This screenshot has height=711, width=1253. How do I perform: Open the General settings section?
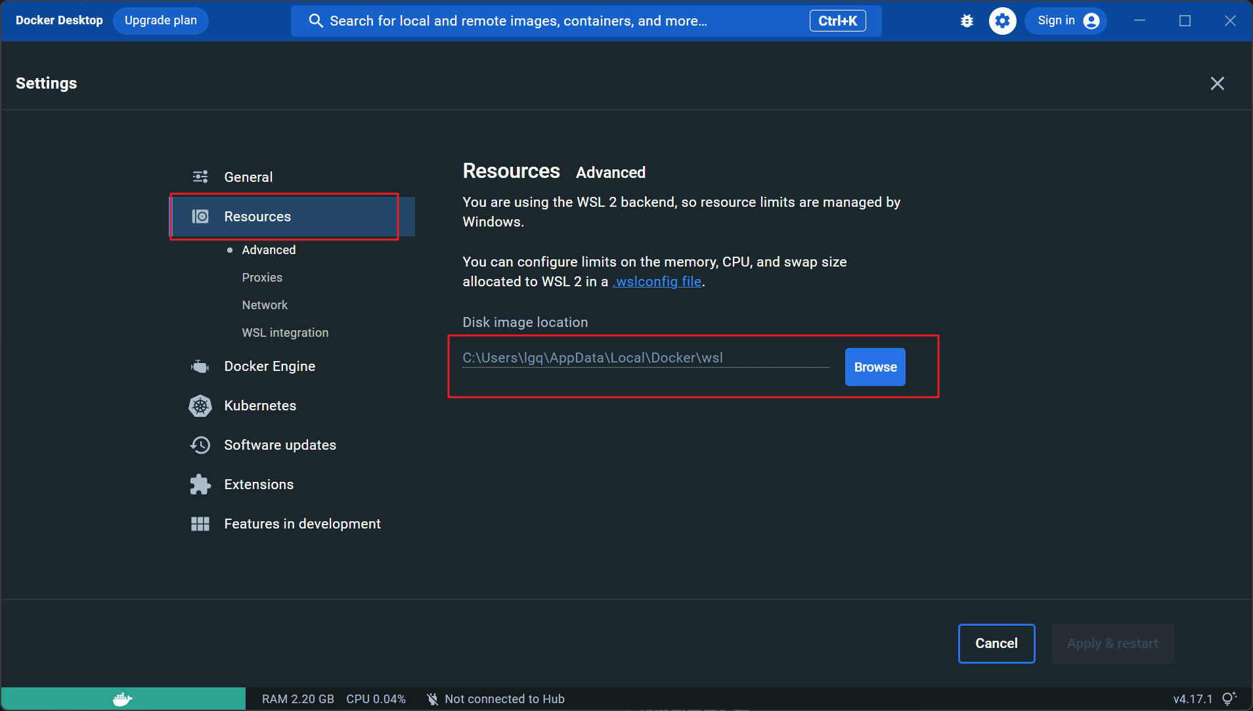coord(292,177)
